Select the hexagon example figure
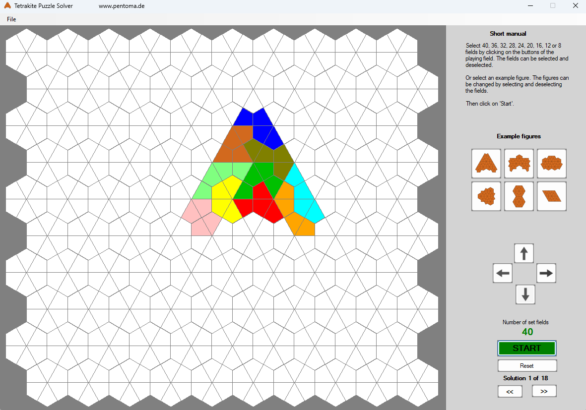The width and height of the screenshot is (586, 410). pyautogui.click(x=552, y=163)
